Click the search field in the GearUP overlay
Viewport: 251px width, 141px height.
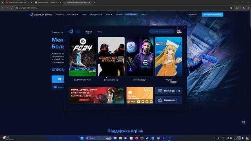162,31
